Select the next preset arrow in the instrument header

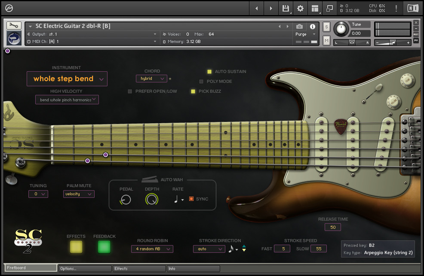tap(287, 27)
